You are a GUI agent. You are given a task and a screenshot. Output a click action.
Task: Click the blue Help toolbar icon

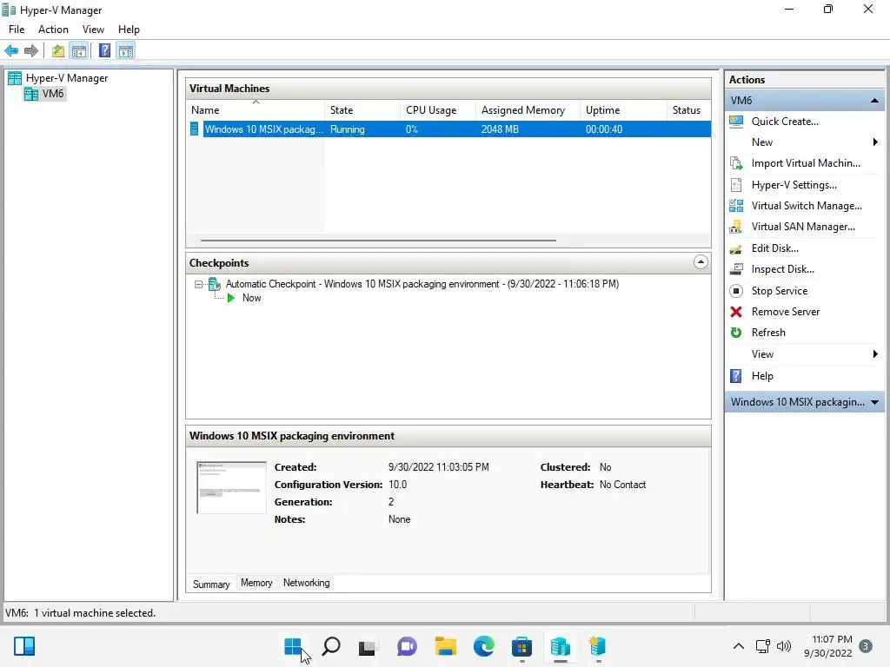point(104,51)
